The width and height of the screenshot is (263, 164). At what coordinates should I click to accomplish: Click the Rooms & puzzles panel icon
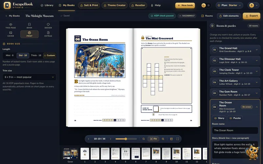point(212,26)
